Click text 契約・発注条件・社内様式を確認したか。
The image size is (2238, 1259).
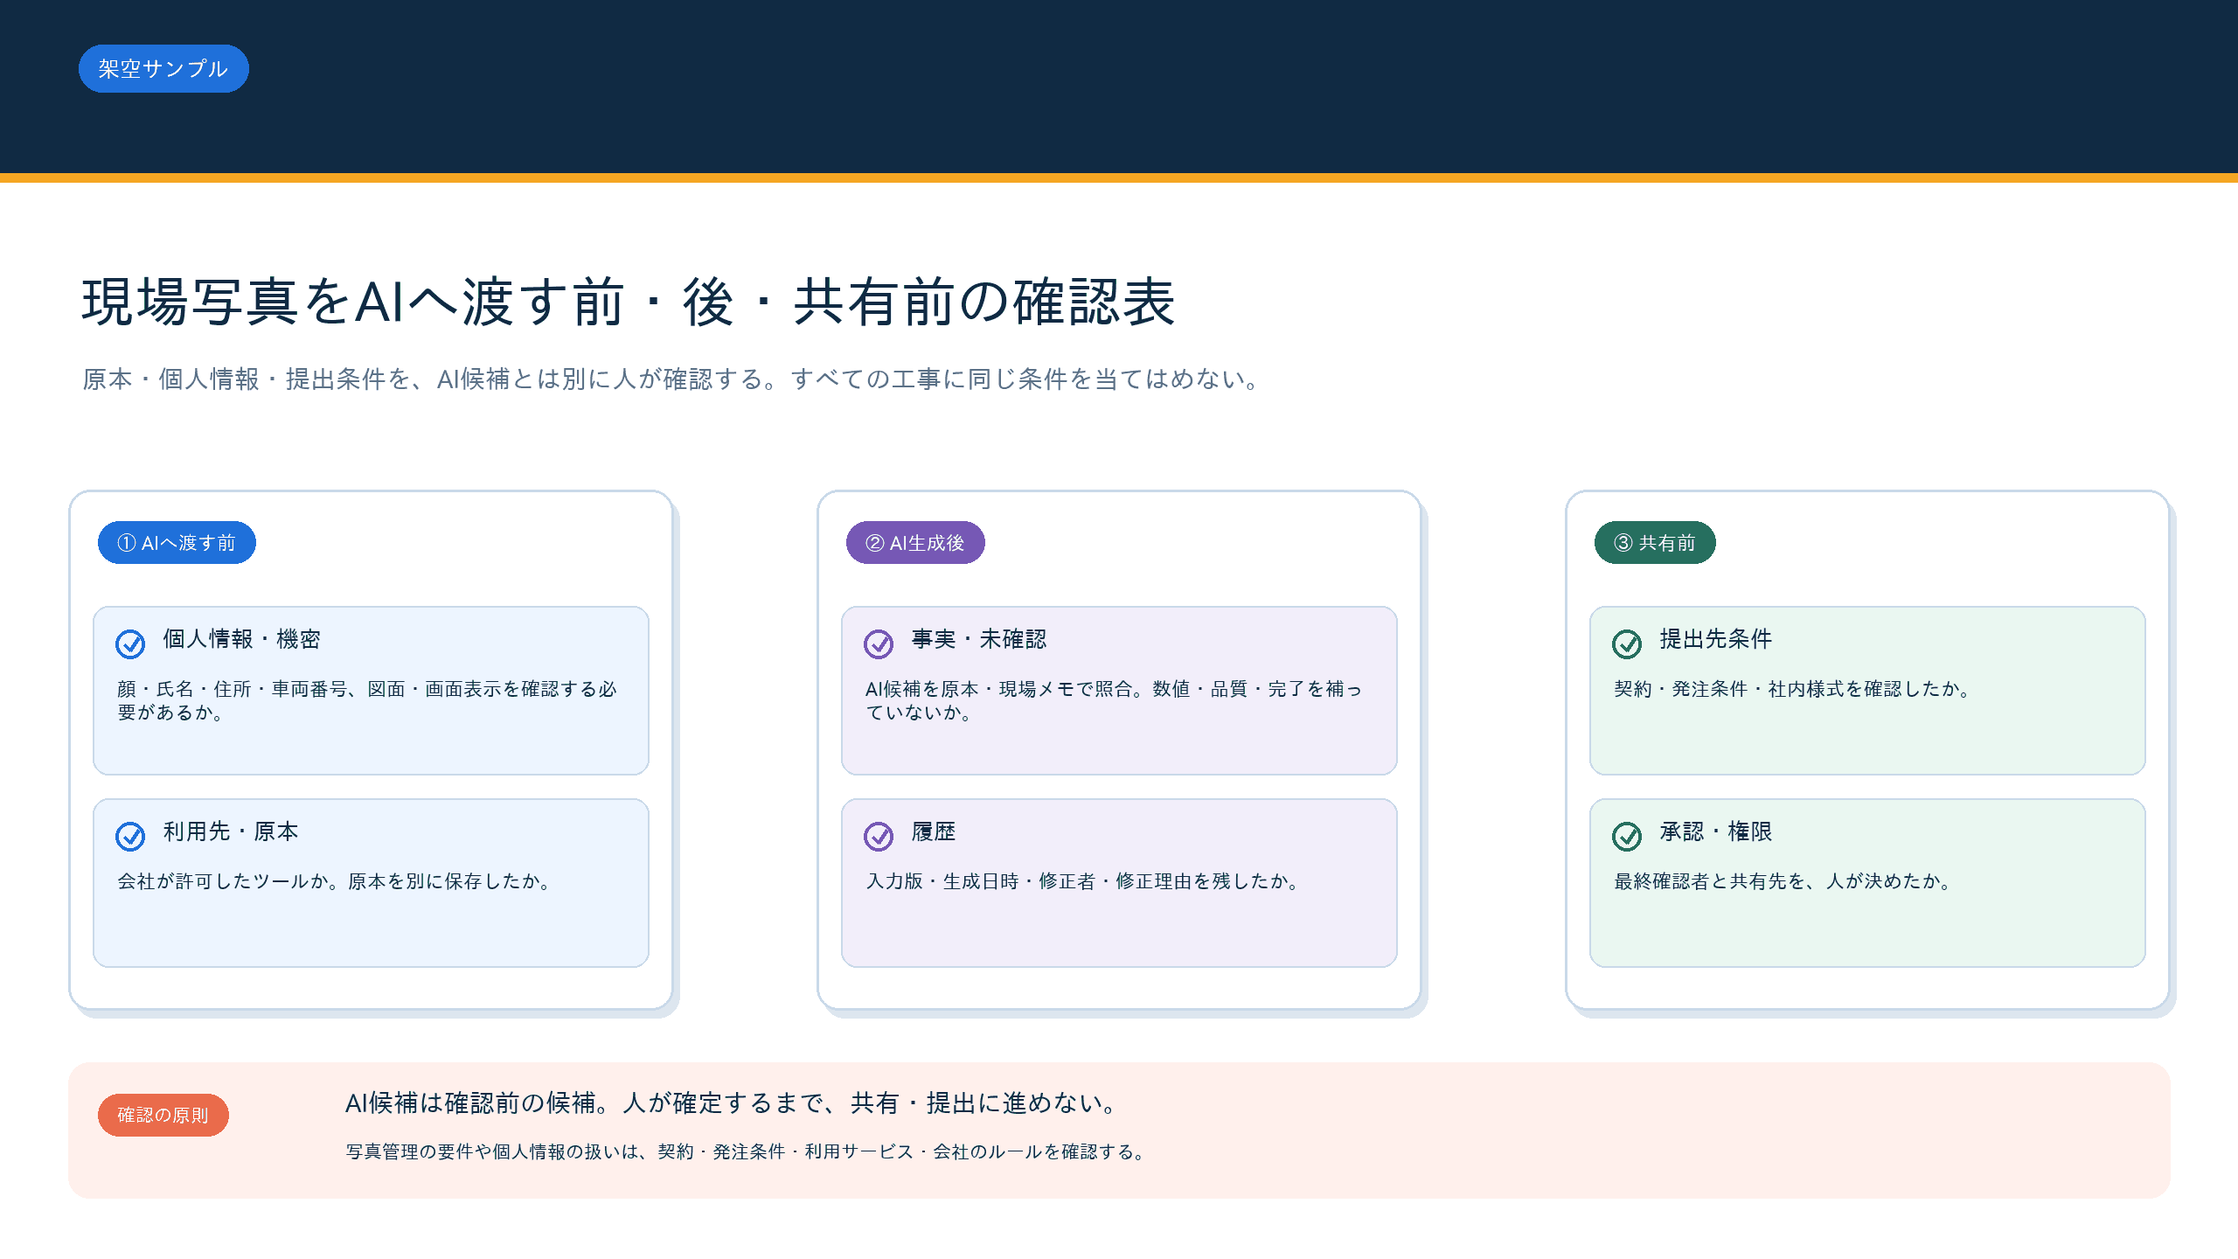point(1793,689)
